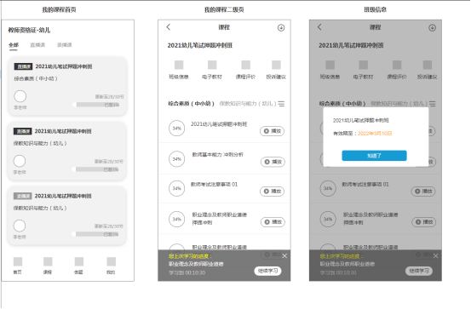Click progress bar in the 直播课 保教知识与能力 card
This screenshot has height=309, width=471.
95,169
